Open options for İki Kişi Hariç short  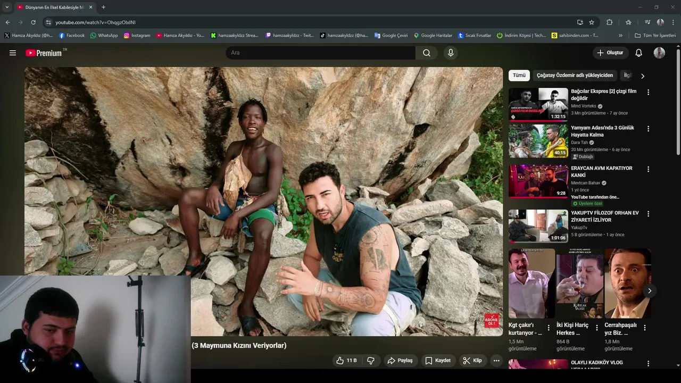coord(596,328)
